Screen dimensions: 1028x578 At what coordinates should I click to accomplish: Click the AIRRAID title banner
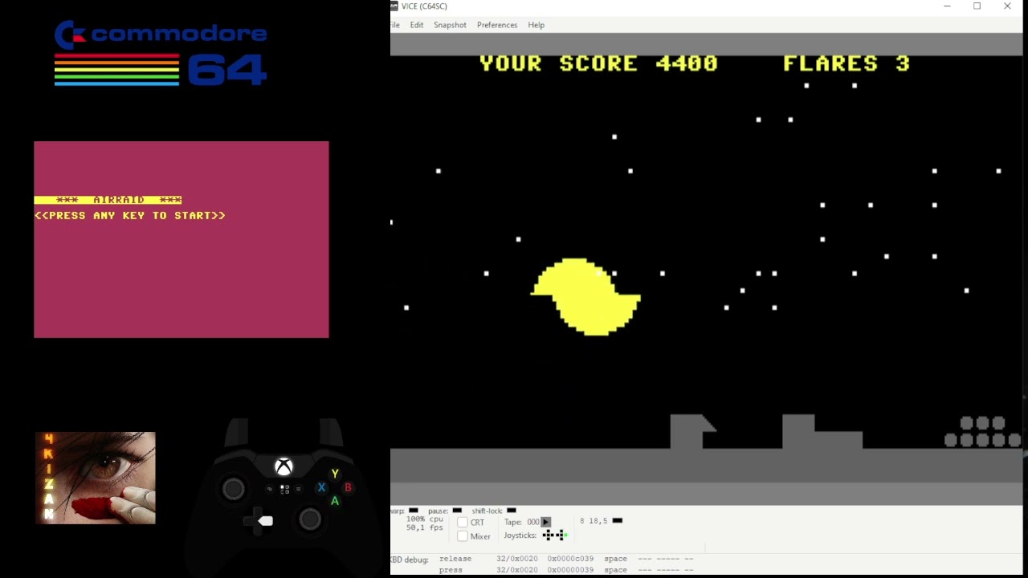(x=108, y=200)
